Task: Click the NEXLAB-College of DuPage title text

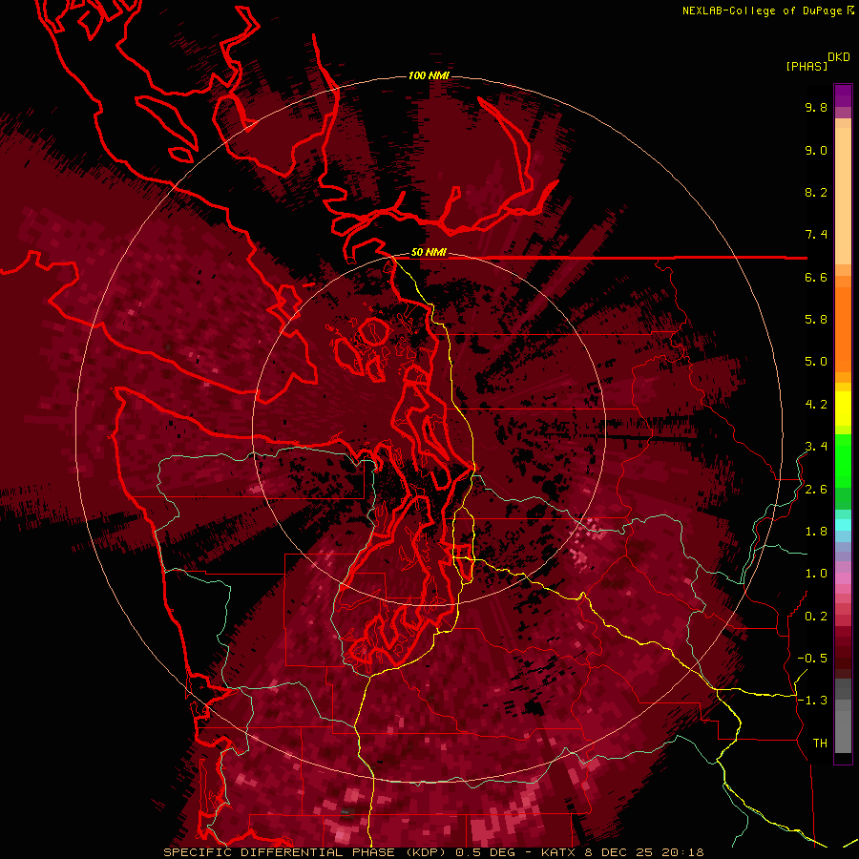Action: click(764, 10)
